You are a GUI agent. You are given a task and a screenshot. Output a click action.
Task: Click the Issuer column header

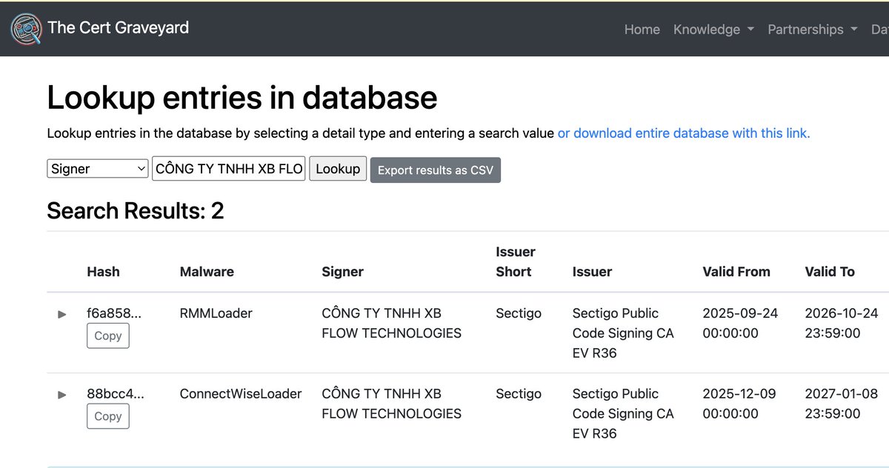click(592, 272)
